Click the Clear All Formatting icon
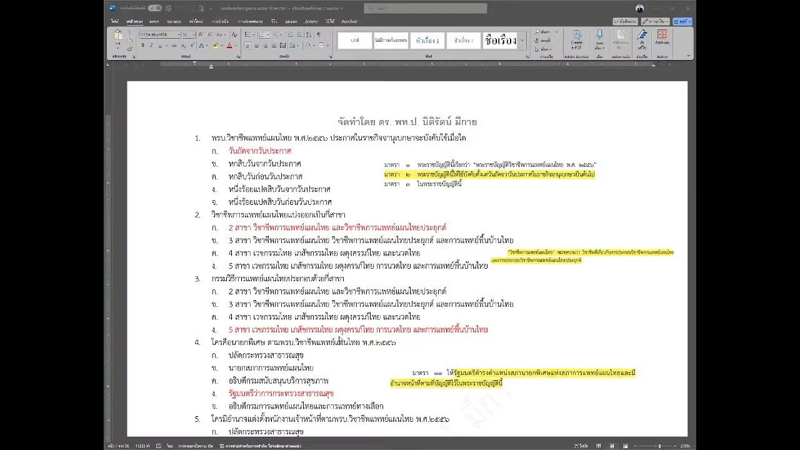 [x=234, y=34]
